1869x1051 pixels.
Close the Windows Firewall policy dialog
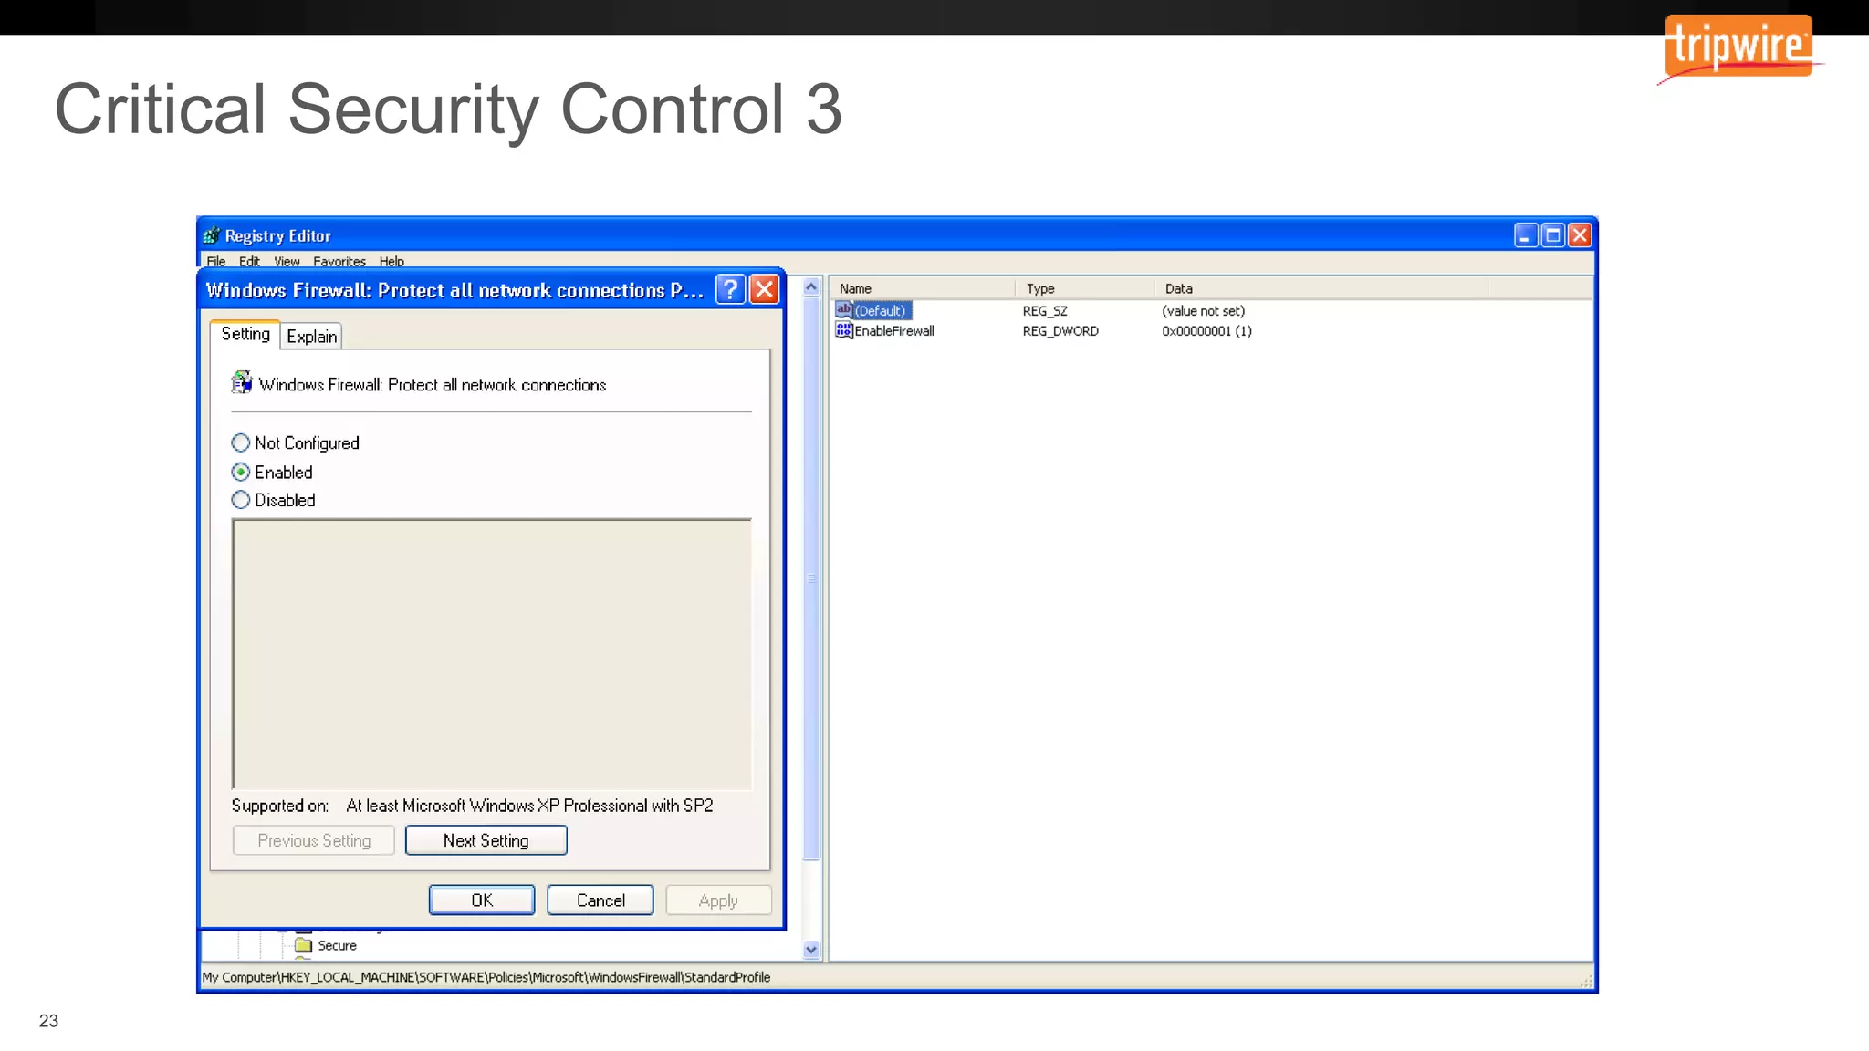(765, 290)
